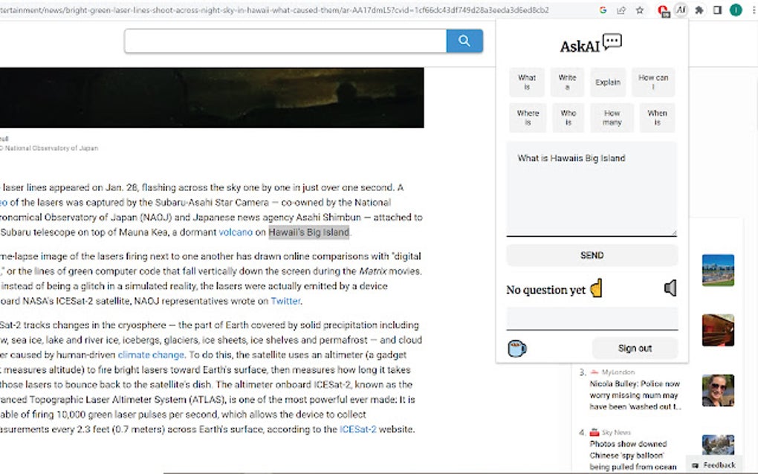
Task: Click the search magnifying glass button
Action: 464,41
